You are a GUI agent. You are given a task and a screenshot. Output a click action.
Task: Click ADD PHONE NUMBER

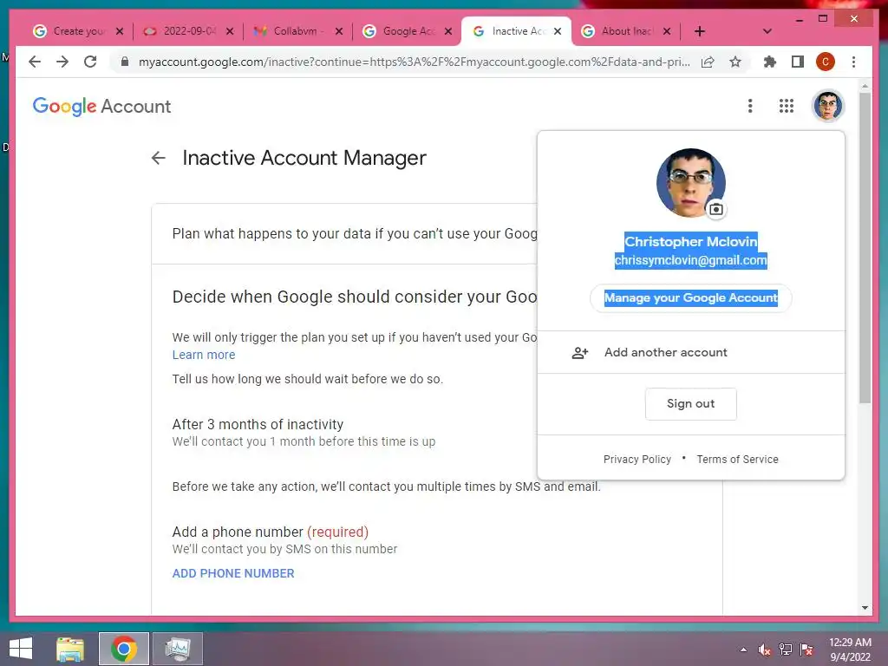pyautogui.click(x=233, y=573)
